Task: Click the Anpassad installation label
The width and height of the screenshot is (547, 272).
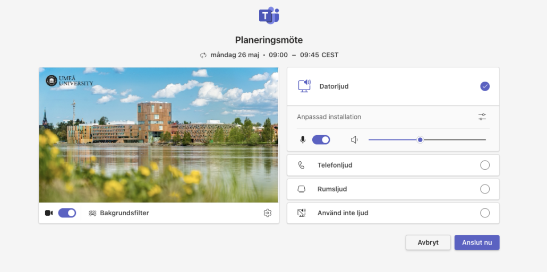Action: (329, 117)
